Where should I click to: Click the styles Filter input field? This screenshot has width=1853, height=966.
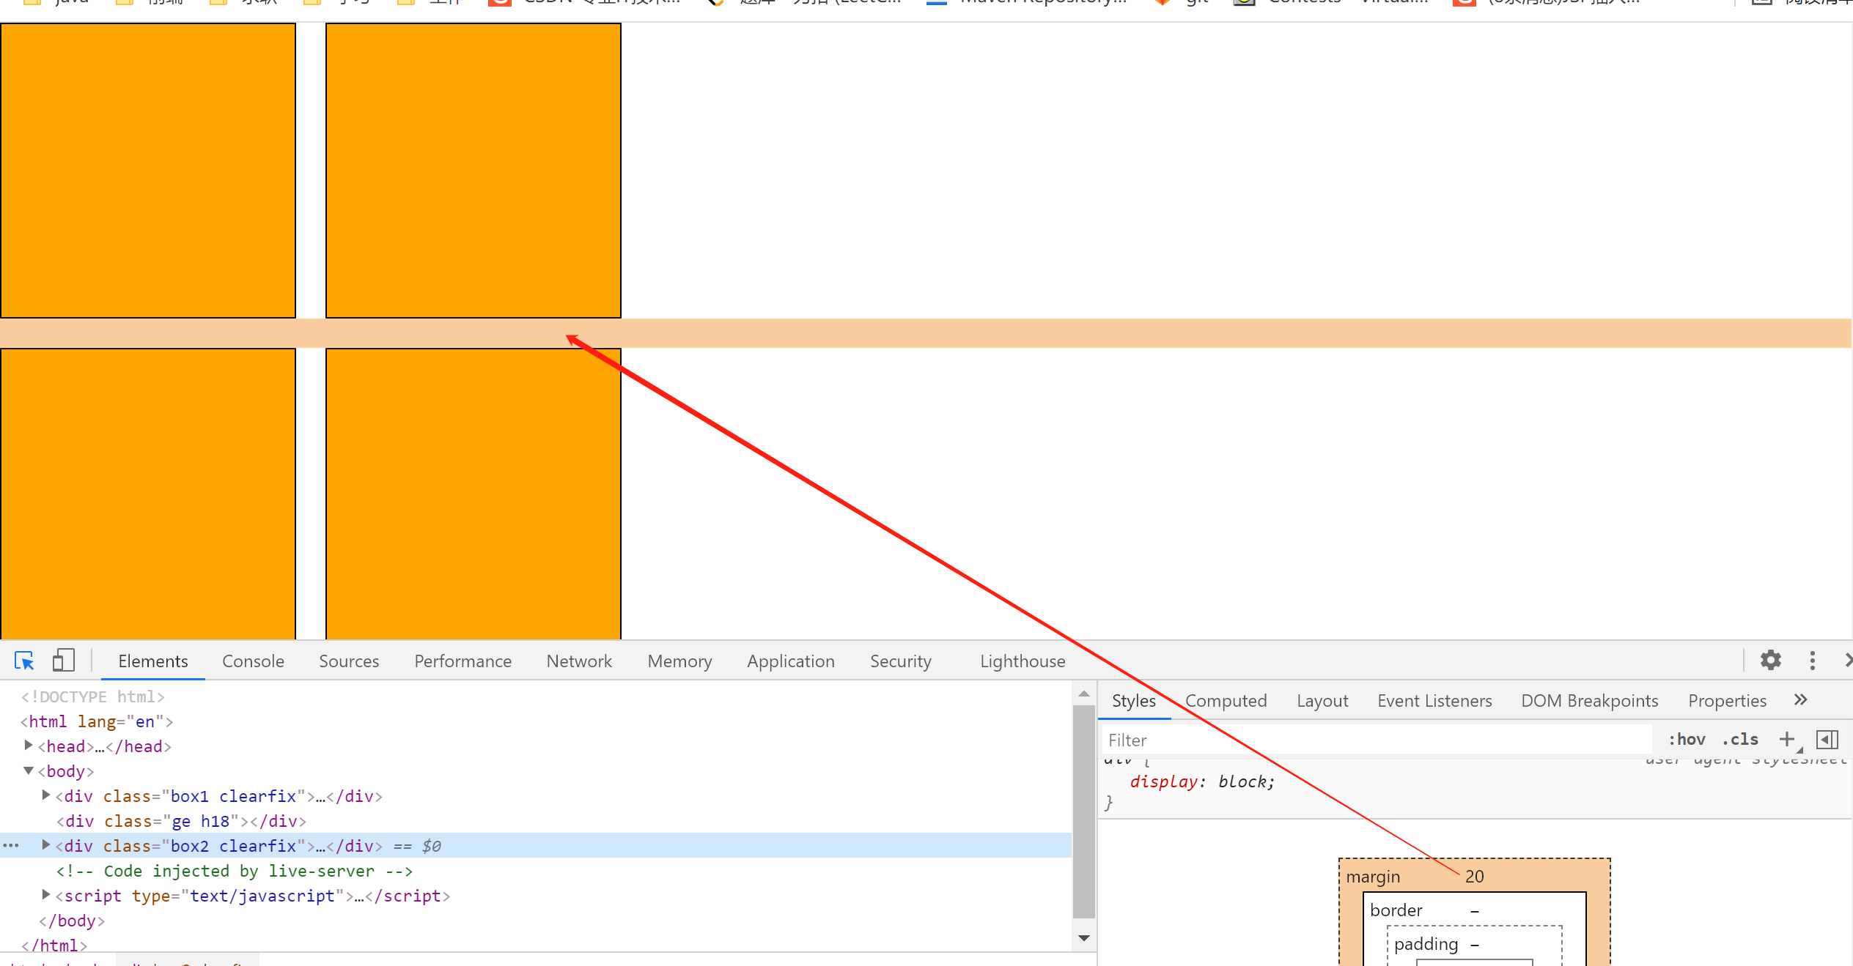click(x=1377, y=740)
